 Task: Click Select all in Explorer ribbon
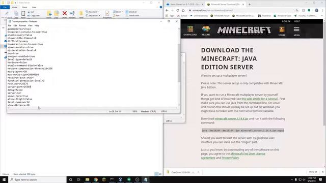tap(131, 12)
